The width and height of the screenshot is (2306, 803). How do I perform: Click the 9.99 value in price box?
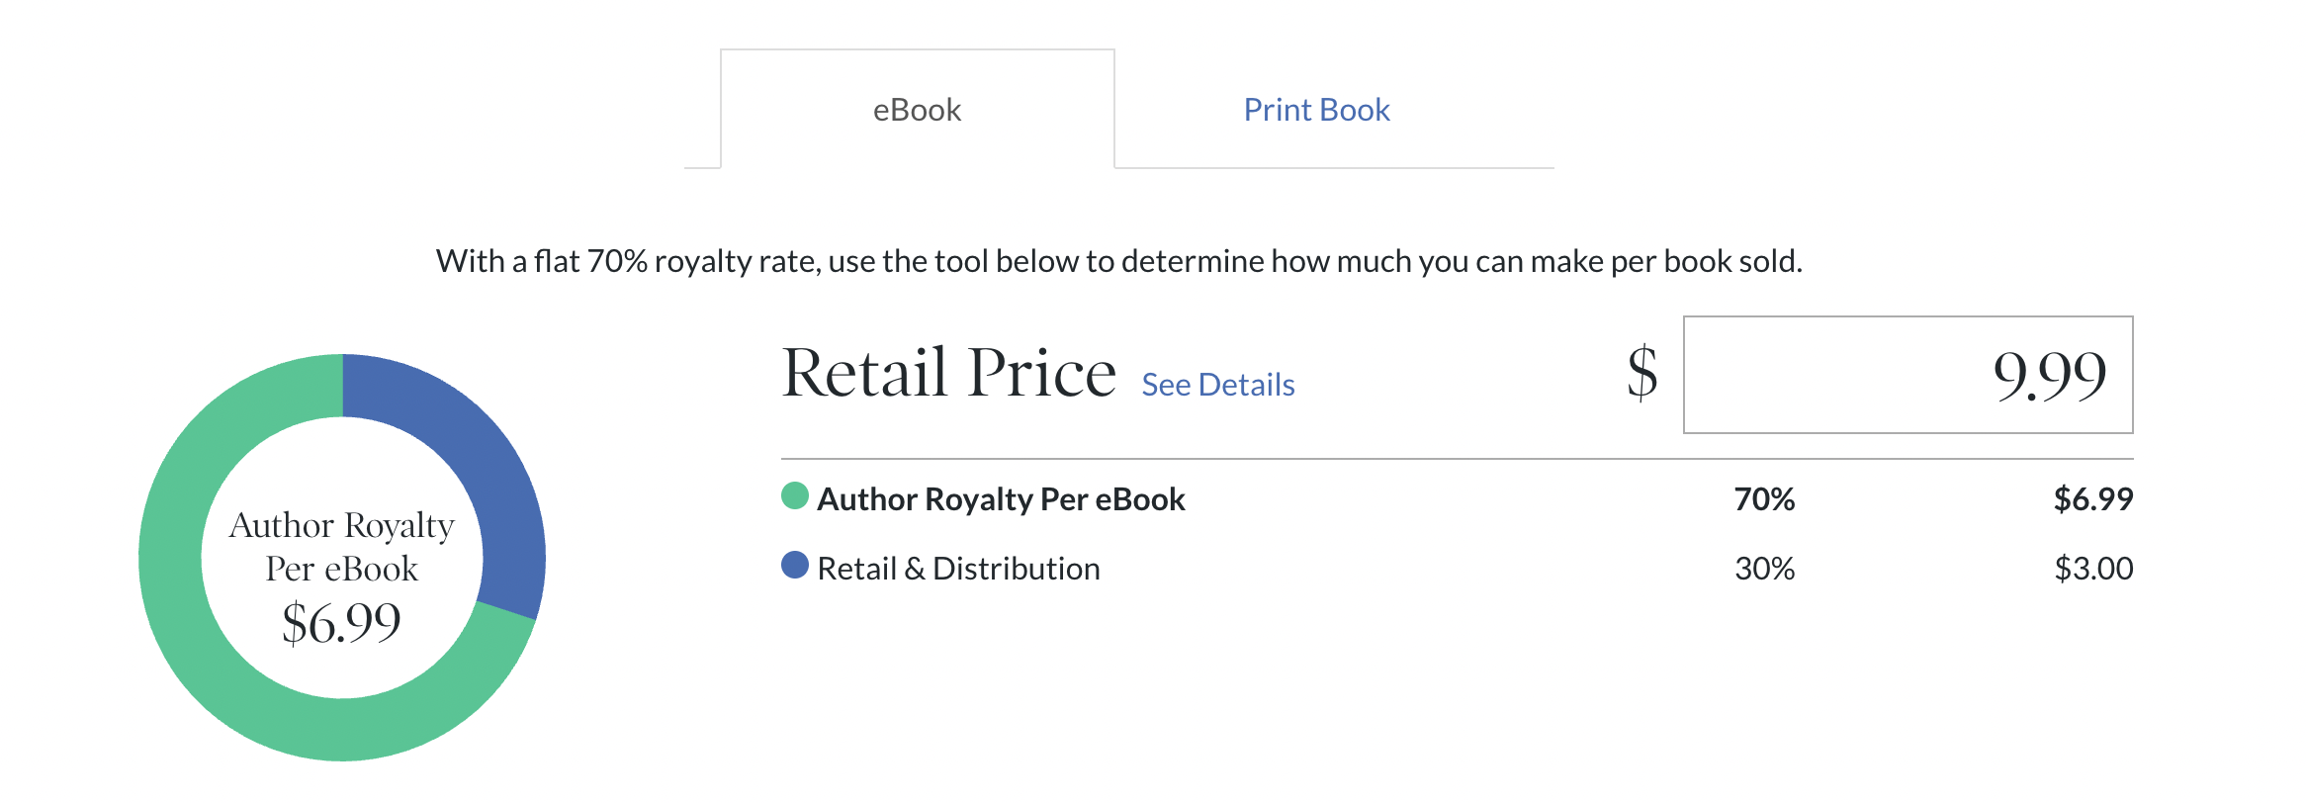tap(2049, 376)
